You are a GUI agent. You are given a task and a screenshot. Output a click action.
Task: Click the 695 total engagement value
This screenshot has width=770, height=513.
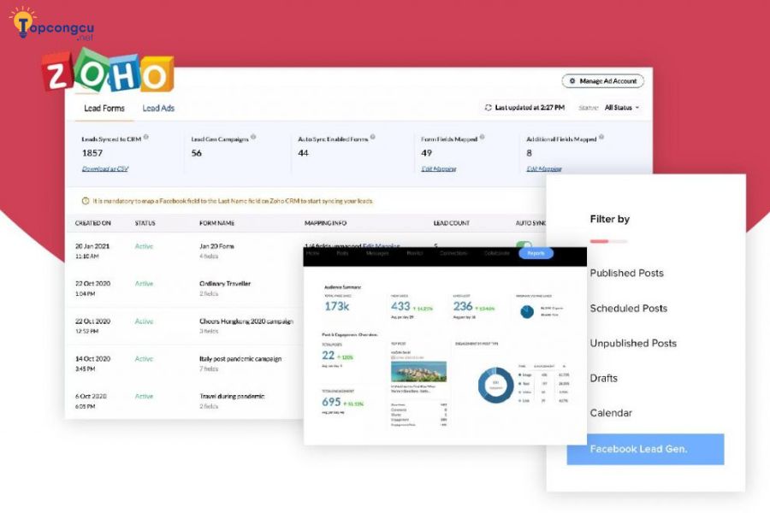tap(331, 402)
